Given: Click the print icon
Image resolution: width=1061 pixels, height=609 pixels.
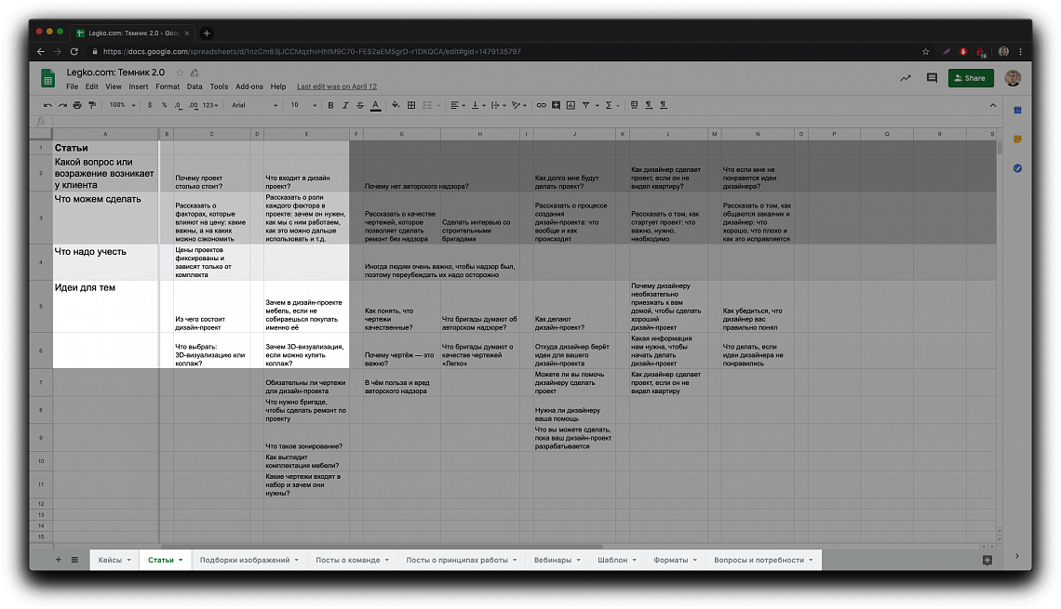Looking at the screenshot, I should (77, 105).
